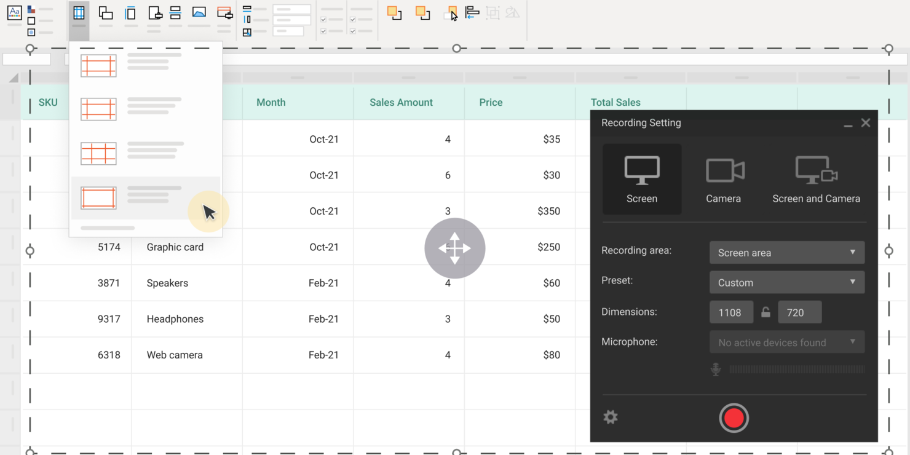The height and width of the screenshot is (455, 910).
Task: Open the Themes gallery icon
Action: coord(14,12)
